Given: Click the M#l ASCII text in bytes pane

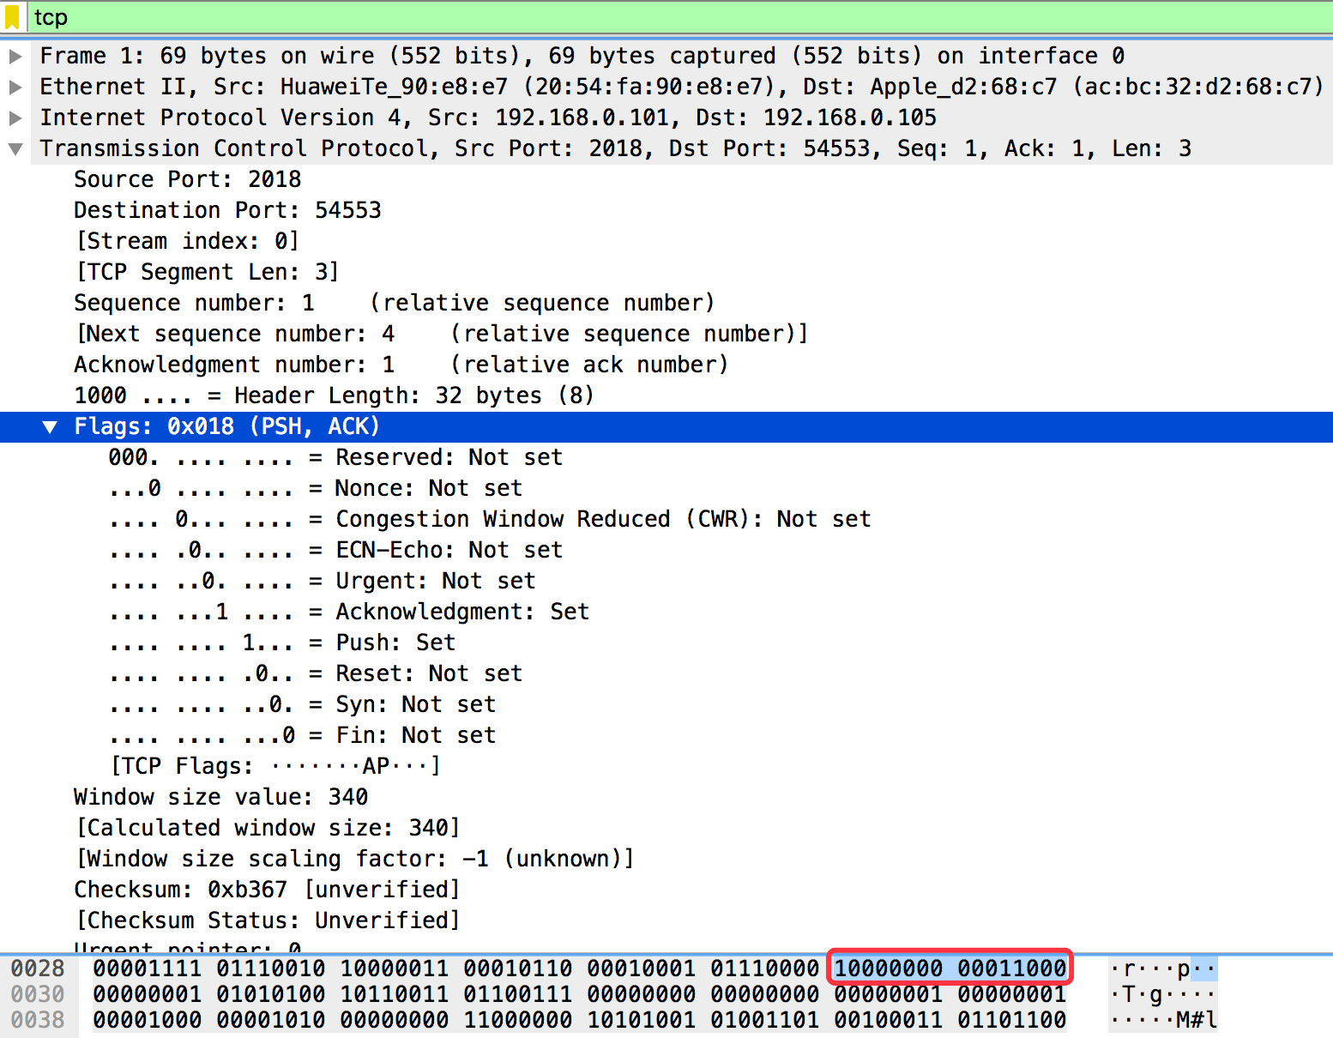Looking at the screenshot, I should [1196, 1020].
